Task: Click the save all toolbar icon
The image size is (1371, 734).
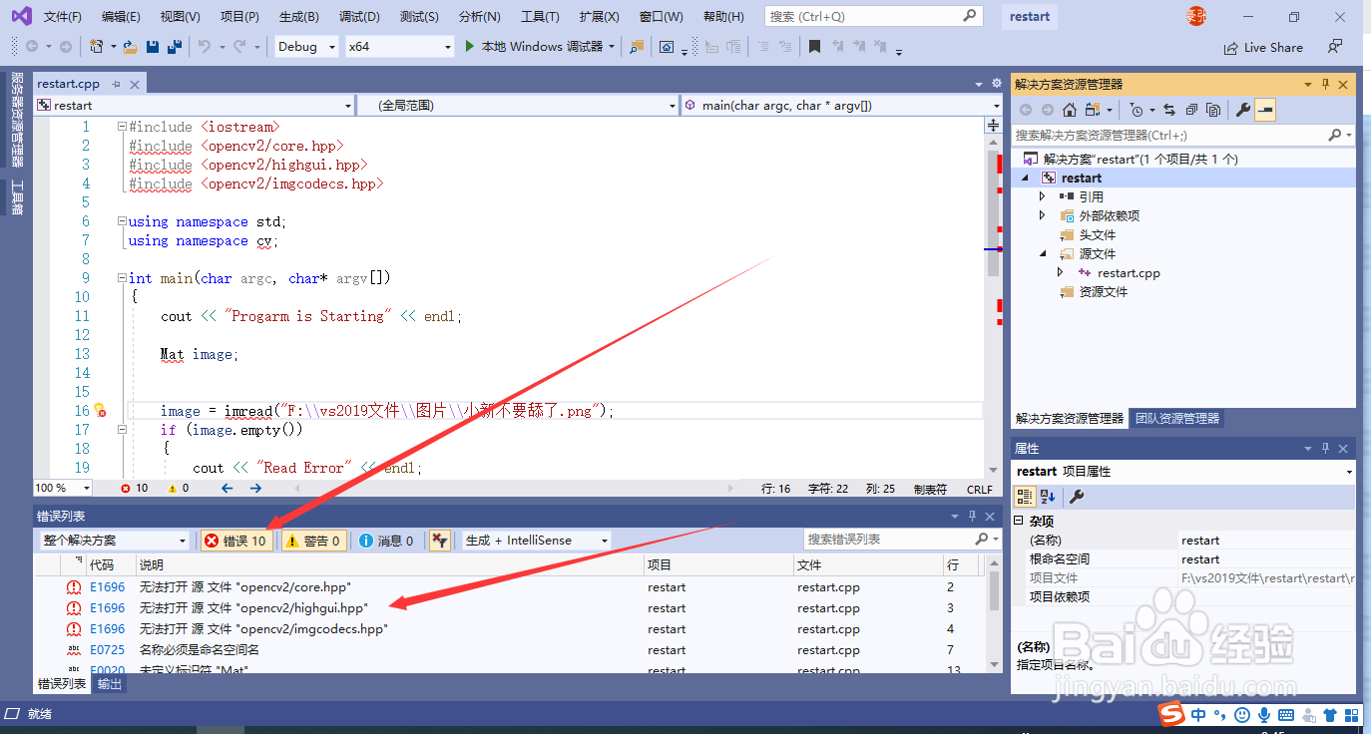Action: coord(174,46)
